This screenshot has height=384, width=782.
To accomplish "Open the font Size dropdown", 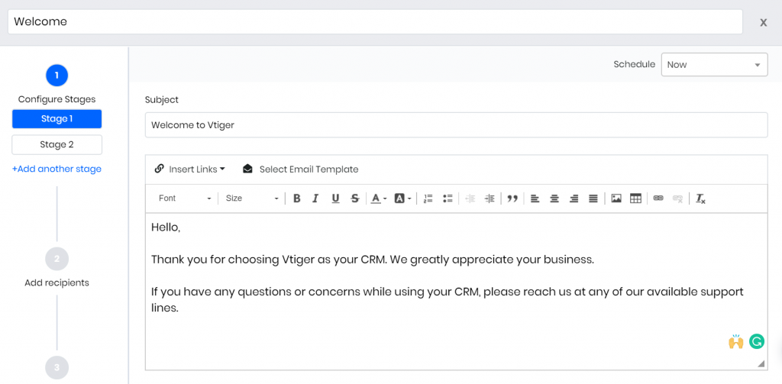I will (253, 198).
